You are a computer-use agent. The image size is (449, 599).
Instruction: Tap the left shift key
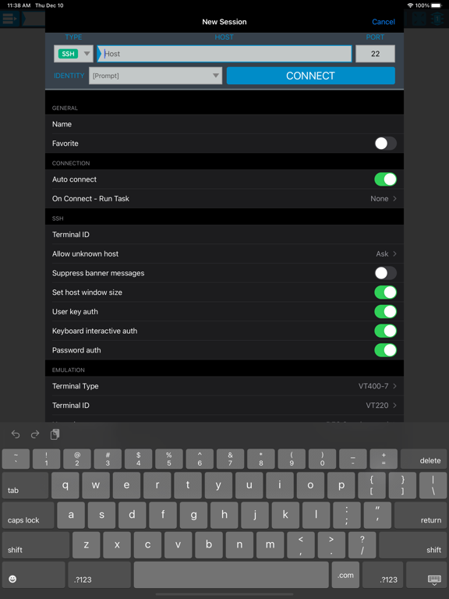36,545
